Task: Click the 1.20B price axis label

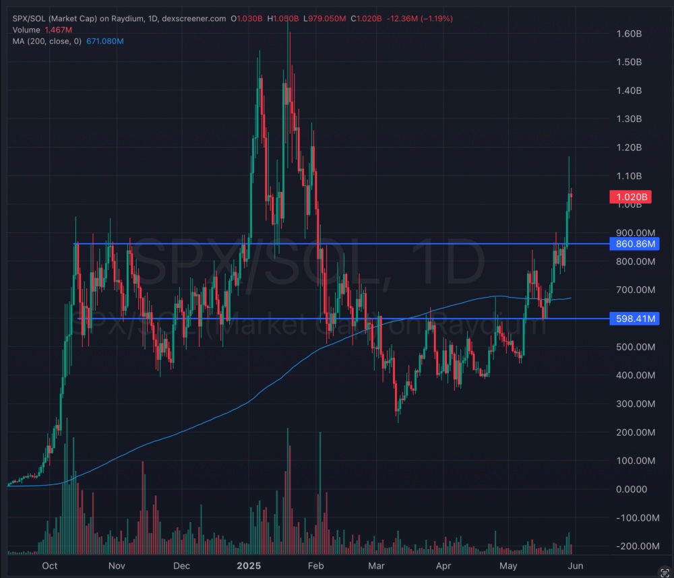Action: point(629,148)
